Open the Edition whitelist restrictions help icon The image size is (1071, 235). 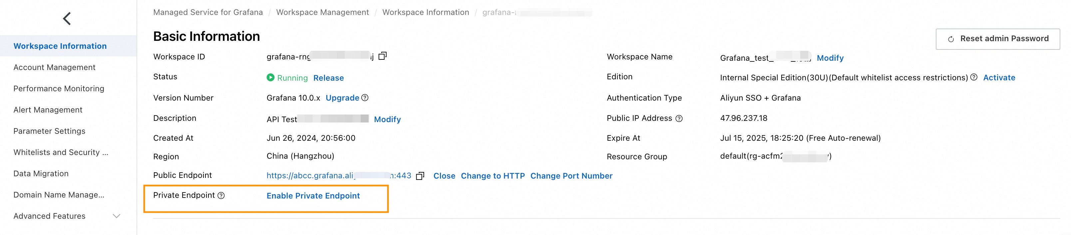(974, 78)
